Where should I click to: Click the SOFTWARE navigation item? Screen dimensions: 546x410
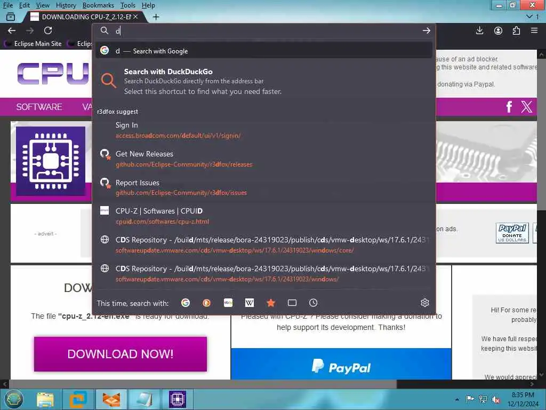39,107
